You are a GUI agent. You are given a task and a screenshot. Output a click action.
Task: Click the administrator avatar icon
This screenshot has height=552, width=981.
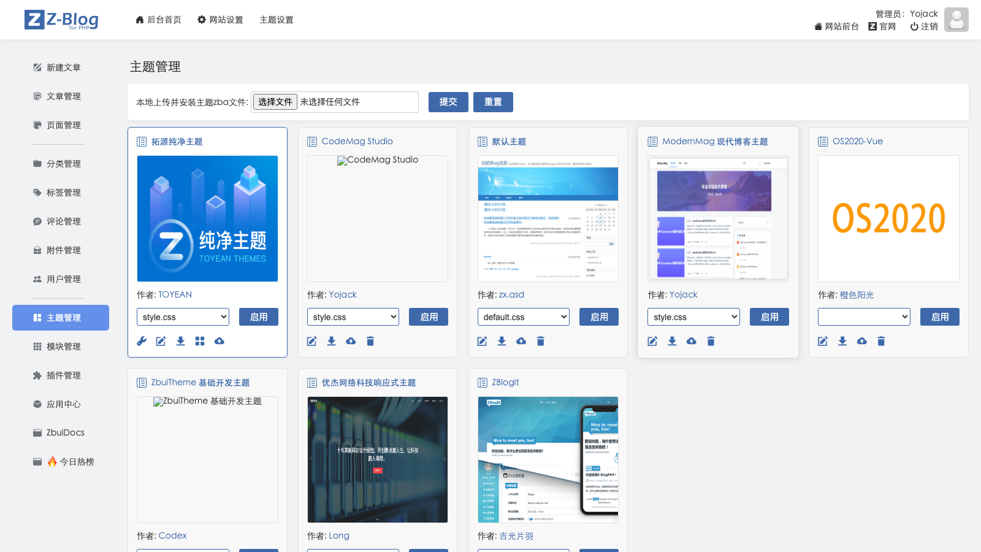pos(956,20)
